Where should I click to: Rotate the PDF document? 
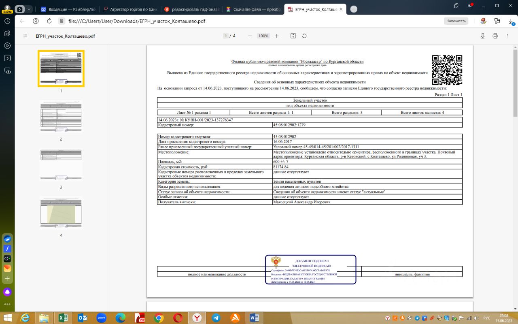coord(304,36)
